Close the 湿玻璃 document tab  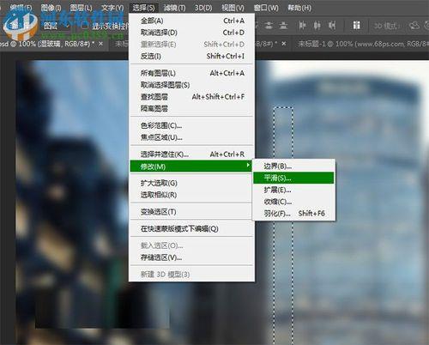pyautogui.click(x=100, y=44)
